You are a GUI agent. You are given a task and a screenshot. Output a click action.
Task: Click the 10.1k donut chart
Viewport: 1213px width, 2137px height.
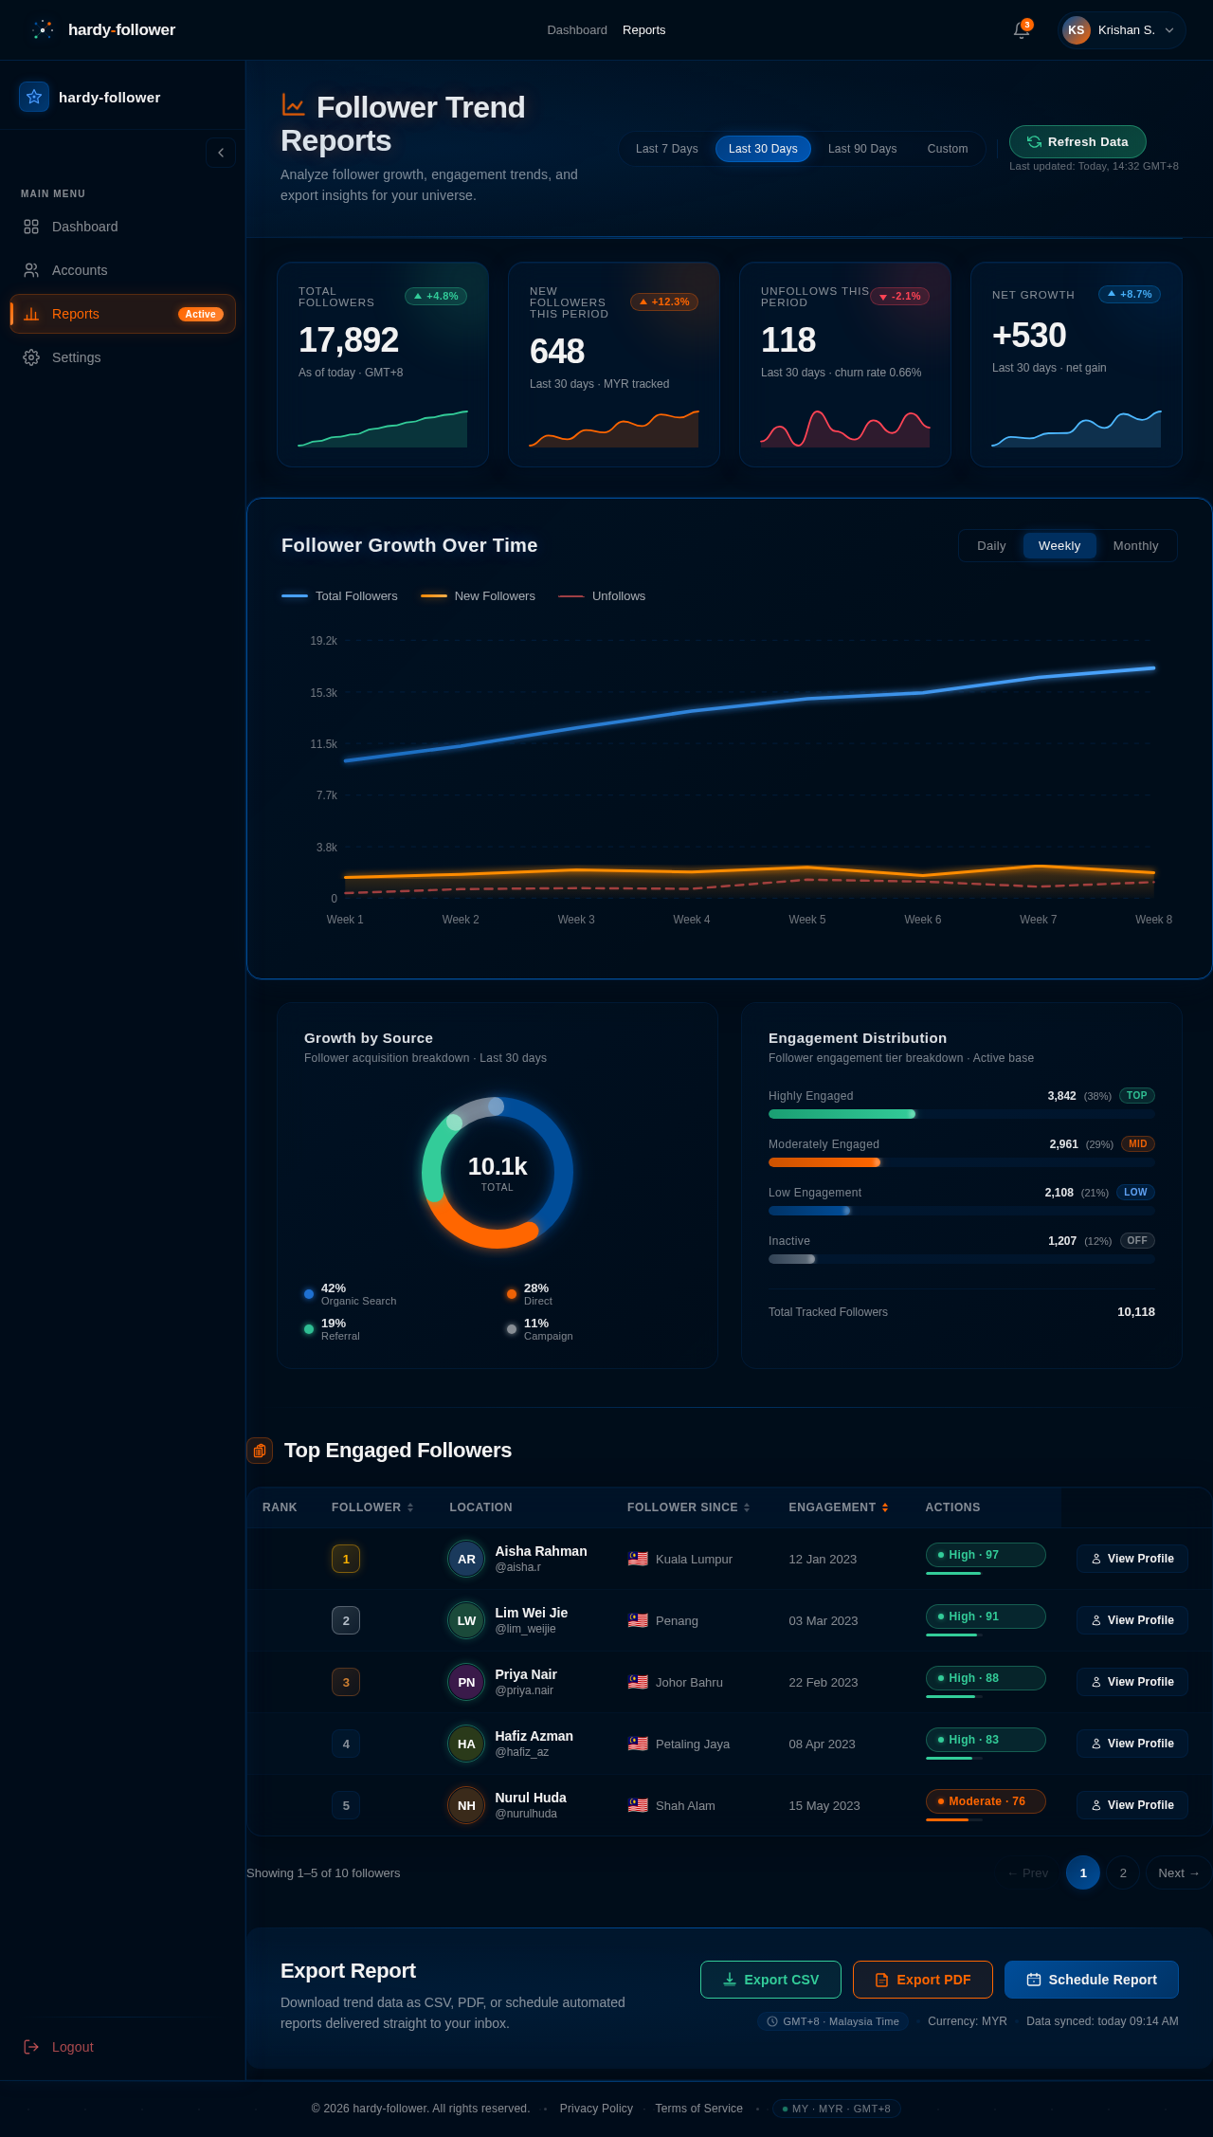pyautogui.click(x=498, y=1173)
